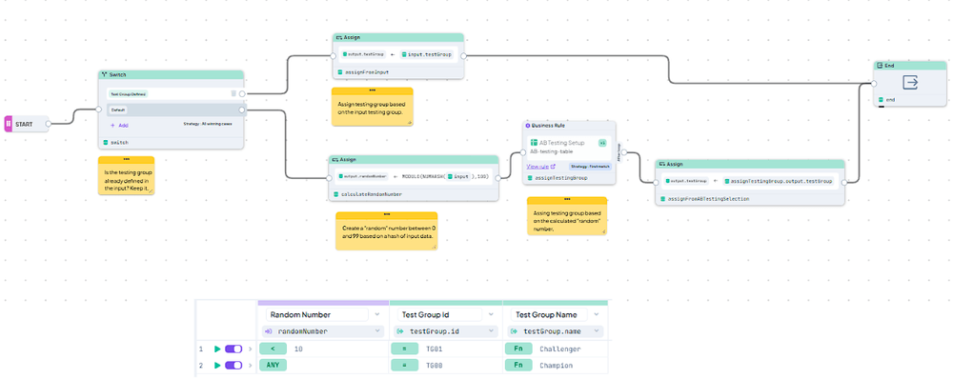Open the Test Group Id column title dropdown

(491, 314)
